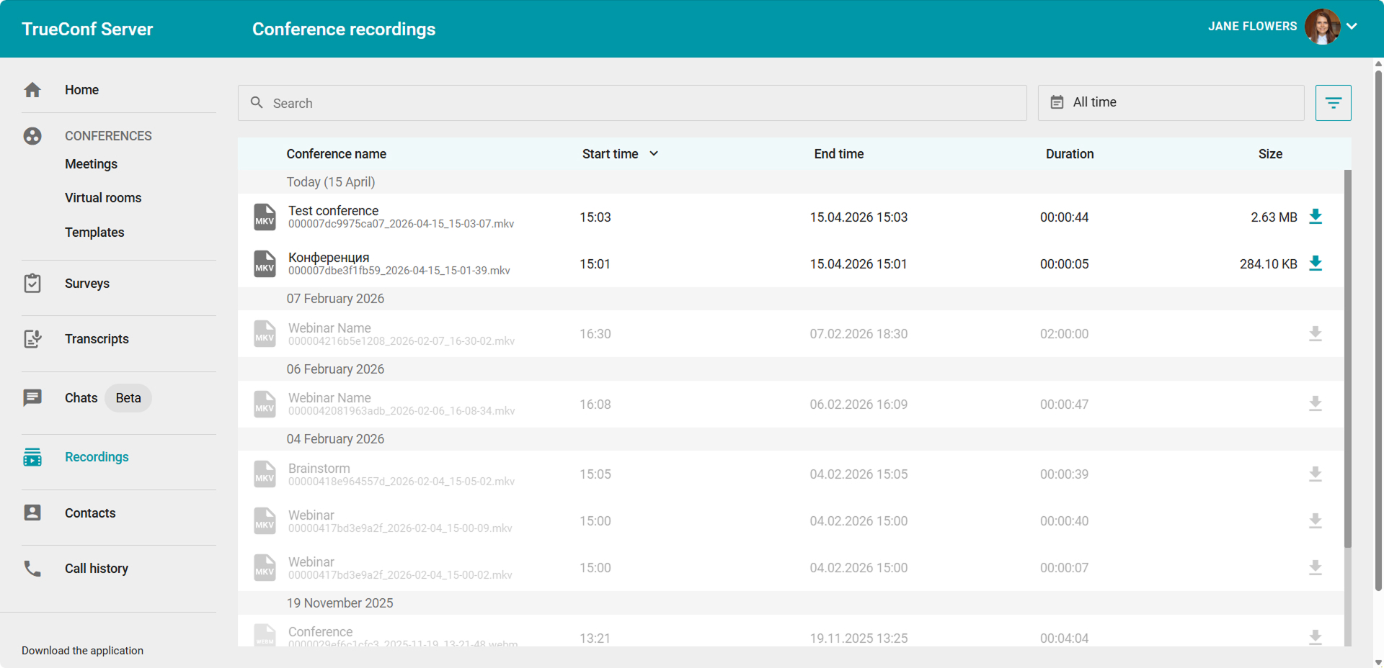Open the Templates menu item
The image size is (1384, 668).
click(x=94, y=233)
